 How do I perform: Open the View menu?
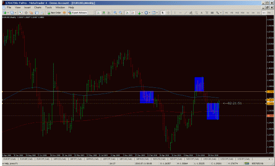[x=18, y=7]
